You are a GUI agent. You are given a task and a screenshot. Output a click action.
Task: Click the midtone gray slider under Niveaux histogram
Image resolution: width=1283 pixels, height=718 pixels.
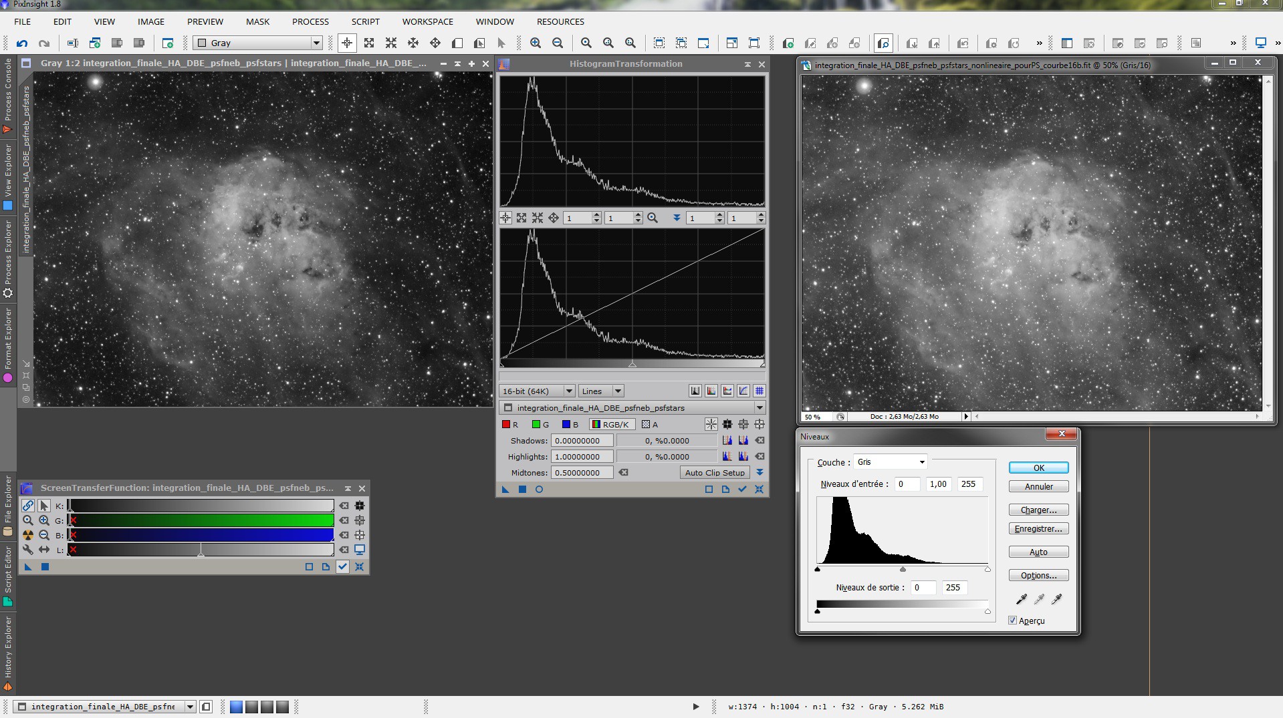903,570
